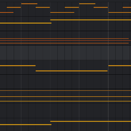
Task: Select the first highest-pitched note in top track
Action: coord(29,4)
